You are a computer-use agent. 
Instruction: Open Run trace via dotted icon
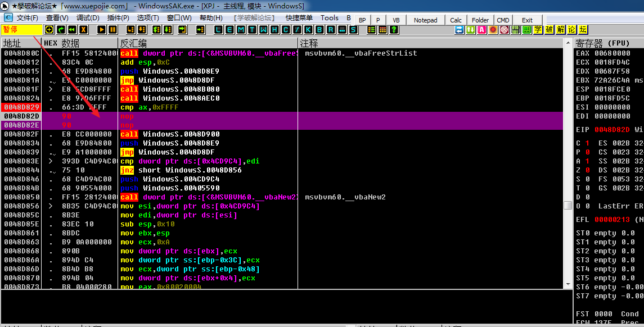342,30
